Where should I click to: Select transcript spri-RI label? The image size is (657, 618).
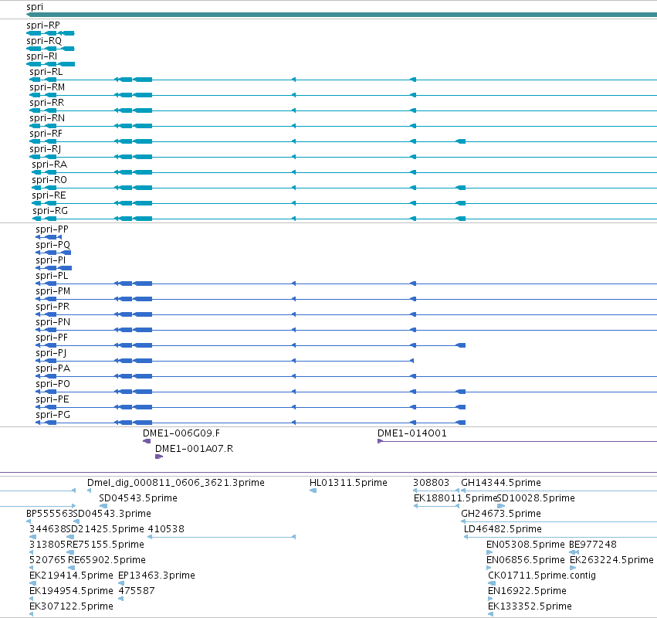(42, 56)
